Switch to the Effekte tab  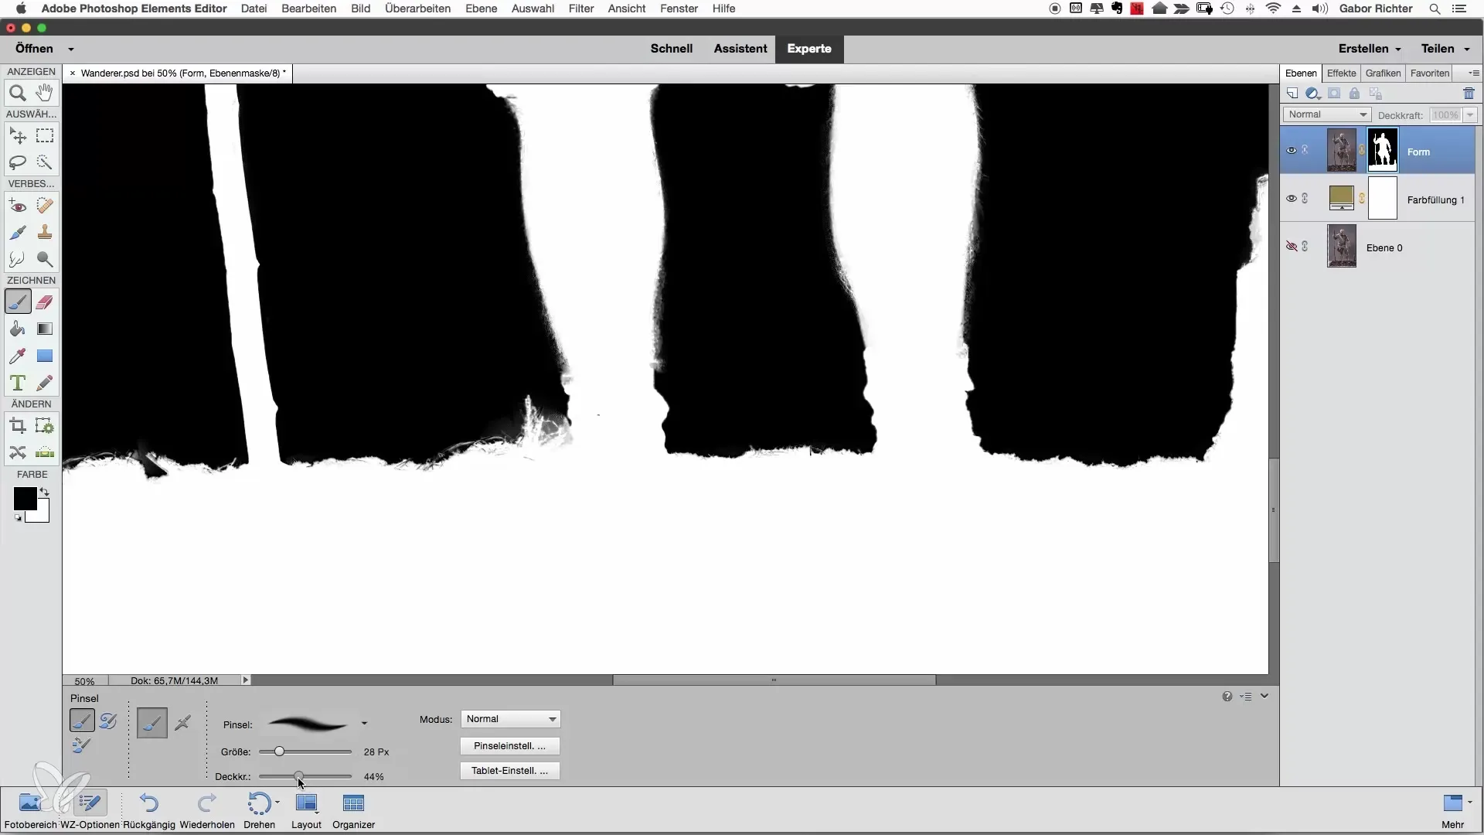(1341, 73)
